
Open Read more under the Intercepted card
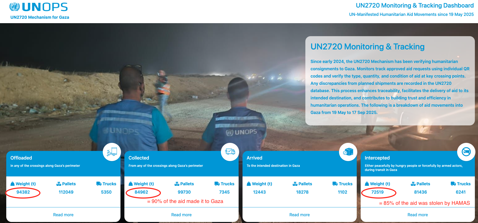click(x=418, y=215)
